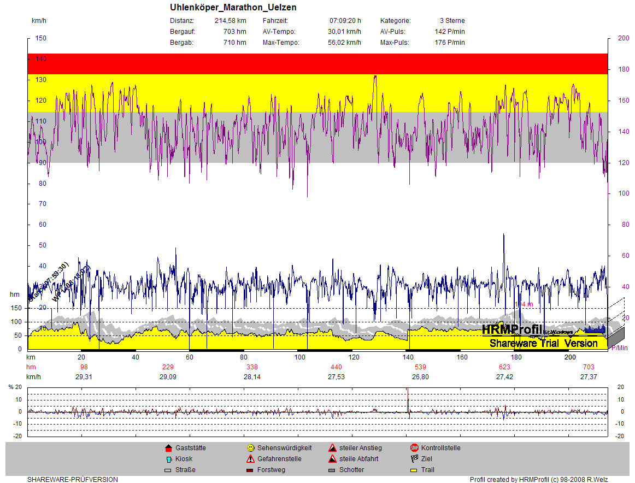
Task: Click the Distanz value 214,58 km
Action: [231, 21]
